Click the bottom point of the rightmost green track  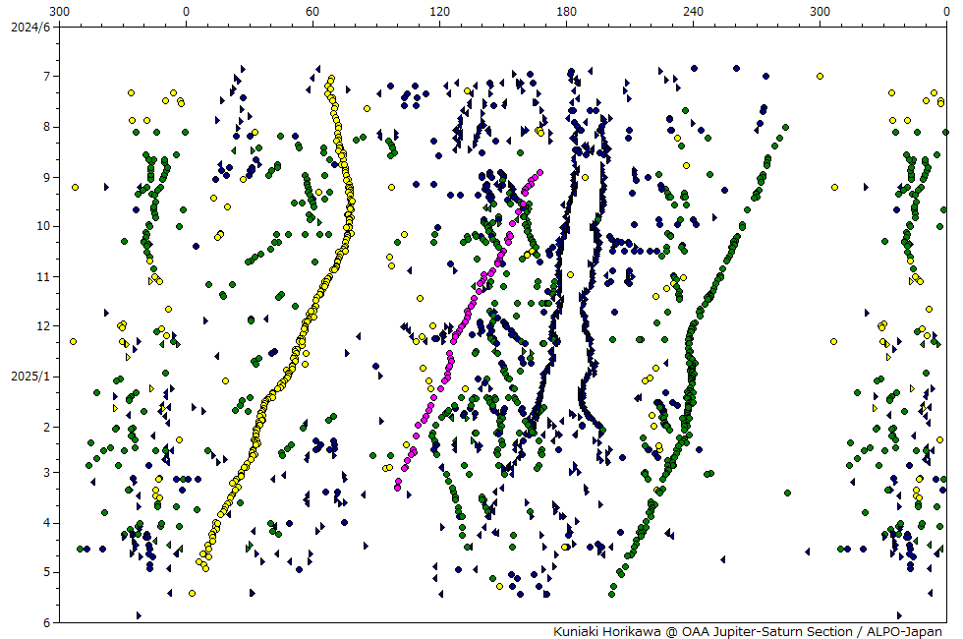(612, 594)
